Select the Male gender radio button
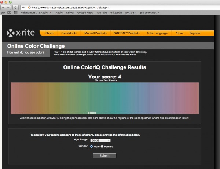 coord(92,146)
